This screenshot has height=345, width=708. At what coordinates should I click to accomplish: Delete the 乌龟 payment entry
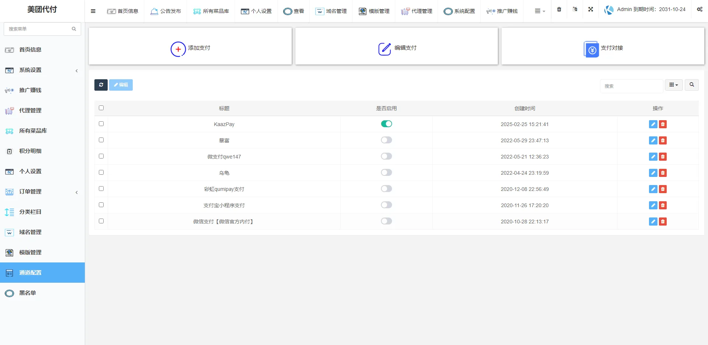[x=663, y=173]
